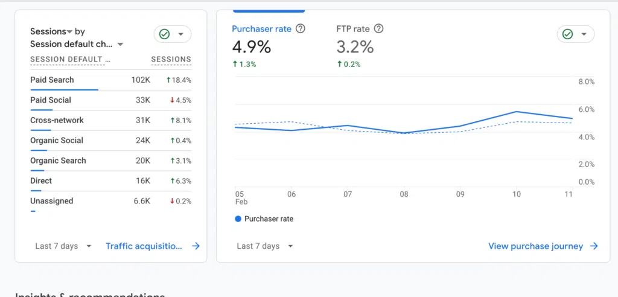The image size is (618, 297).
Task: Open status dropdown arrow in Purchaser rate card
Action: 584,34
